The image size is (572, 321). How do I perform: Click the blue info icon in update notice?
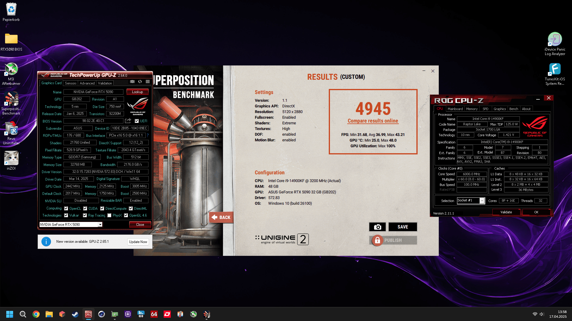tap(46, 242)
